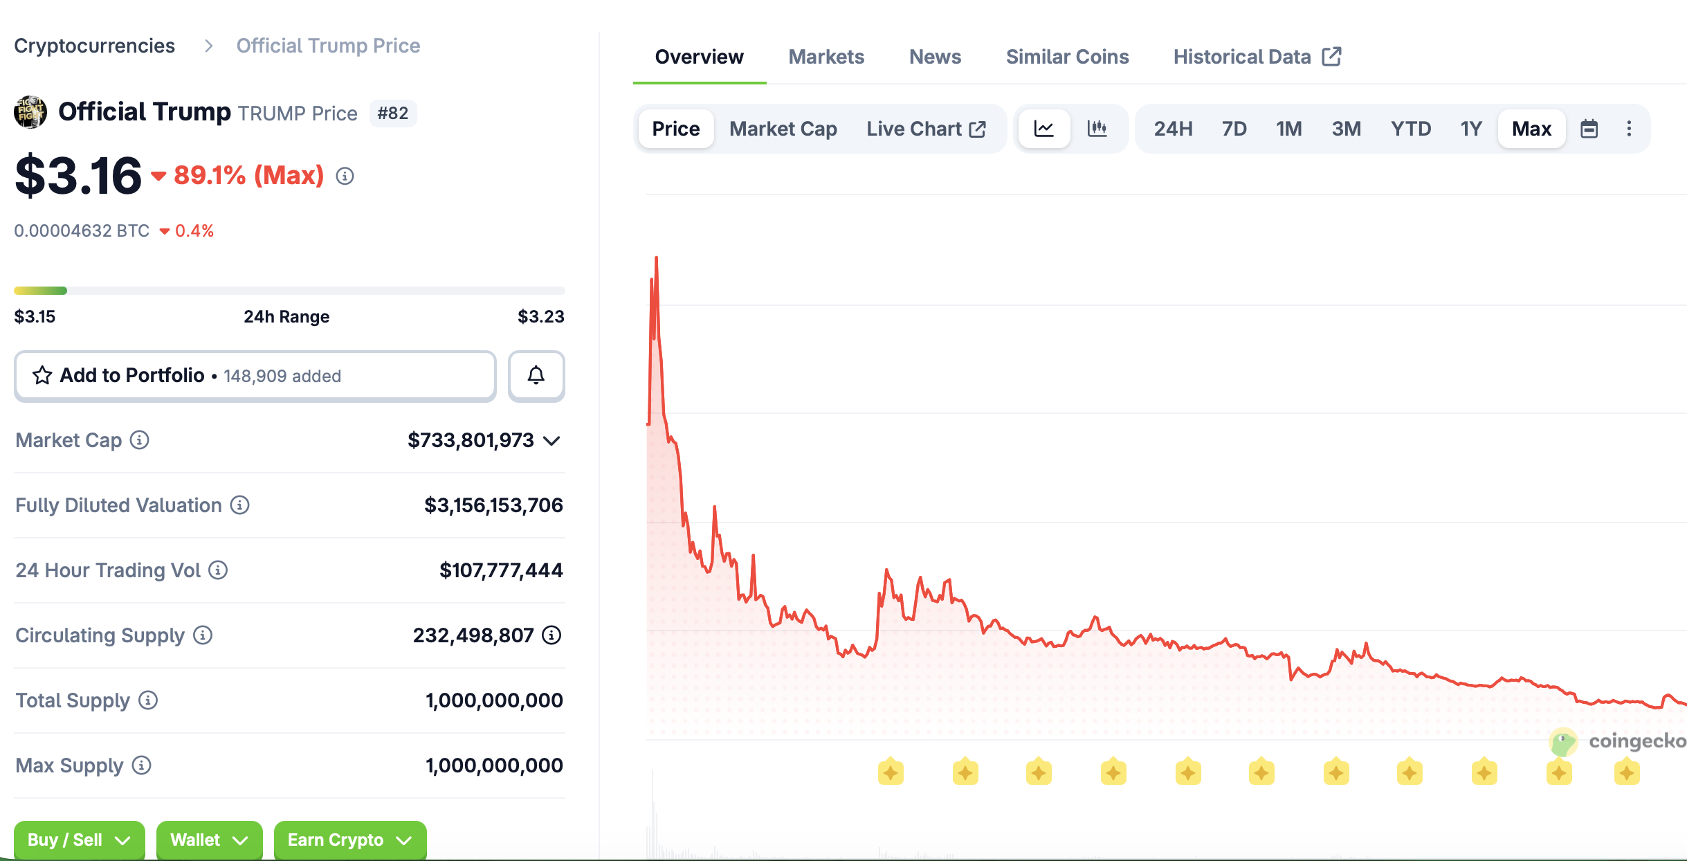This screenshot has width=1687, height=861.
Task: Open the Buy / Sell dropdown
Action: point(78,840)
